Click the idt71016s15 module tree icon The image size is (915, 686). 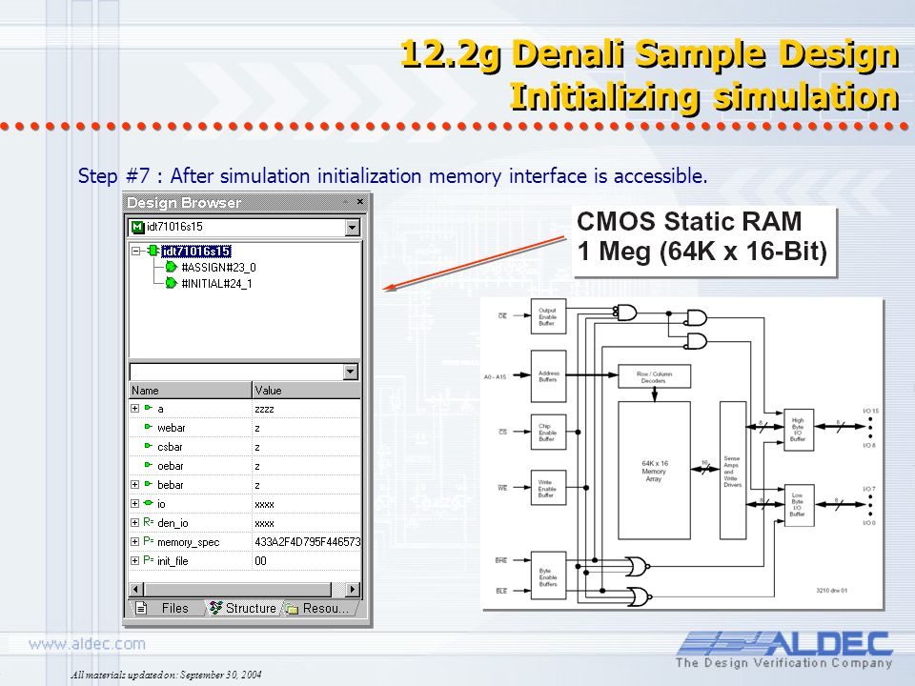pyautogui.click(x=152, y=251)
